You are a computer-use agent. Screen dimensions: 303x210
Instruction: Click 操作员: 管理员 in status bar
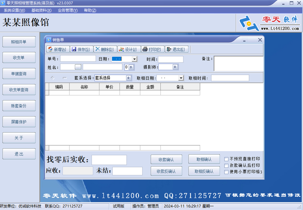[146, 206]
